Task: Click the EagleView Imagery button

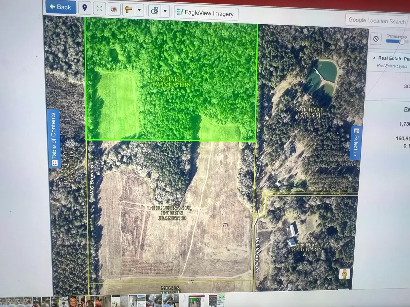Action: 206,14
